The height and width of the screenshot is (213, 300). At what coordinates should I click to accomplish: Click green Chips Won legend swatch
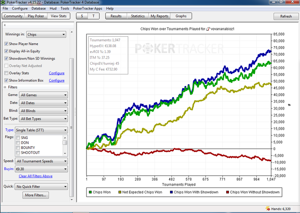90,192
